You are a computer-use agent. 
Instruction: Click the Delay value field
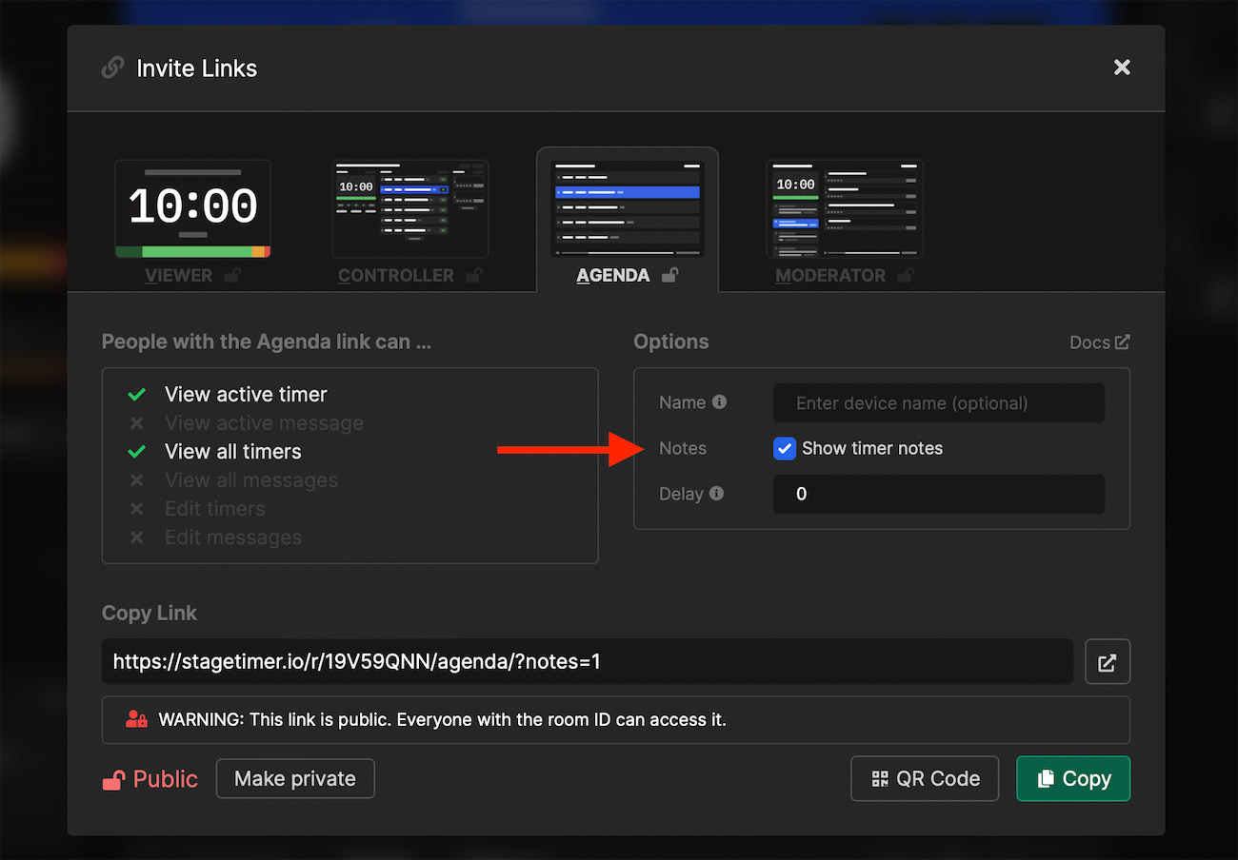pyautogui.click(x=938, y=495)
